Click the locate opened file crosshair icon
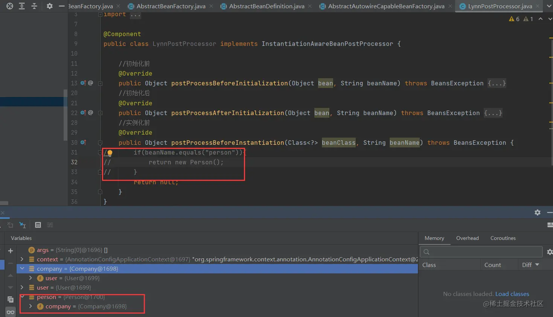Viewport: 553px width, 317px height. 10,6
